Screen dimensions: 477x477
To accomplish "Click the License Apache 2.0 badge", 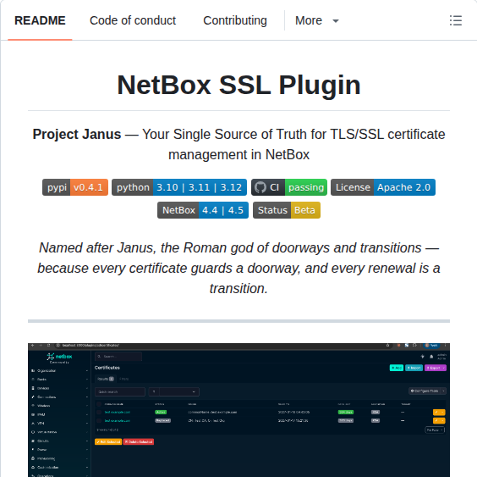I will (383, 187).
